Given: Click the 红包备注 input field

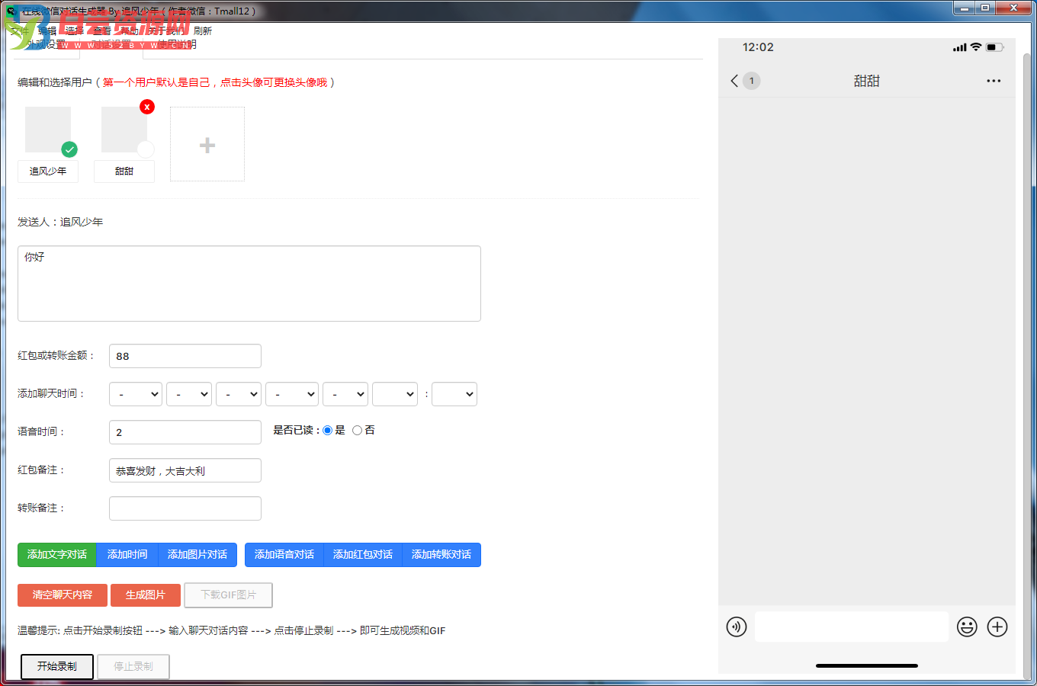Looking at the screenshot, I should pos(185,470).
